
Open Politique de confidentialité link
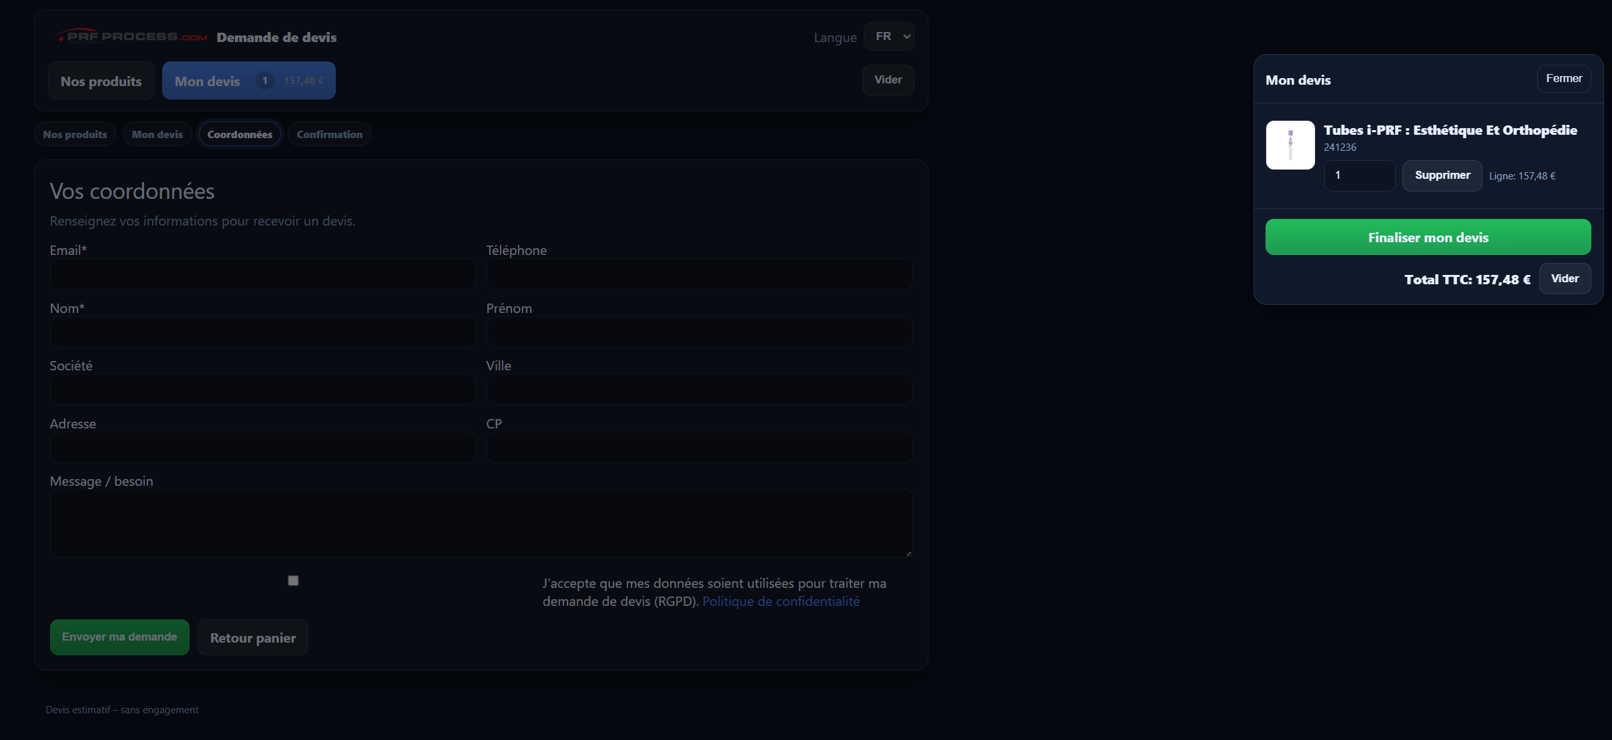(780, 601)
